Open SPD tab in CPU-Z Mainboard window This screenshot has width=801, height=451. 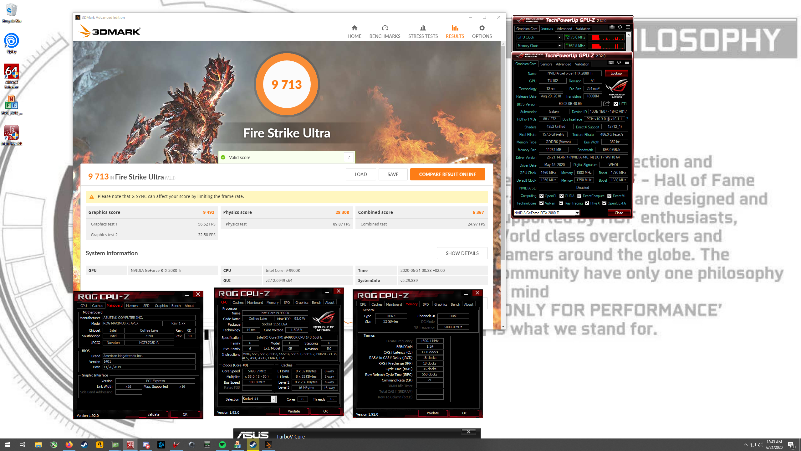[x=146, y=306]
